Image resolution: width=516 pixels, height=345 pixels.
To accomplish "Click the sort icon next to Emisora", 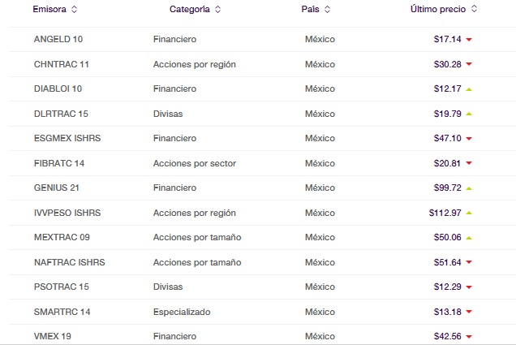I will 75,10.
